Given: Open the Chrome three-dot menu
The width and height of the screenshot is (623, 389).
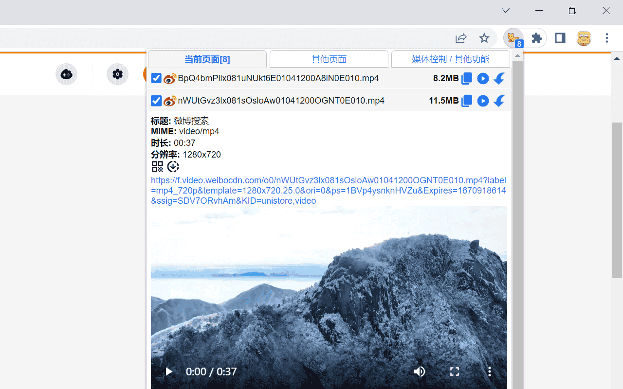Looking at the screenshot, I should (x=607, y=38).
